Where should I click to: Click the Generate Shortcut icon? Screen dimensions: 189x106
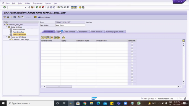pos(75,7)
